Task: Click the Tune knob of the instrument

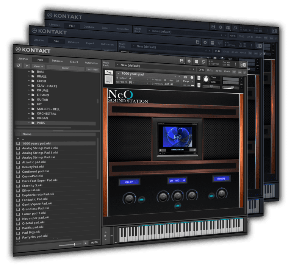Action: [x=206, y=80]
